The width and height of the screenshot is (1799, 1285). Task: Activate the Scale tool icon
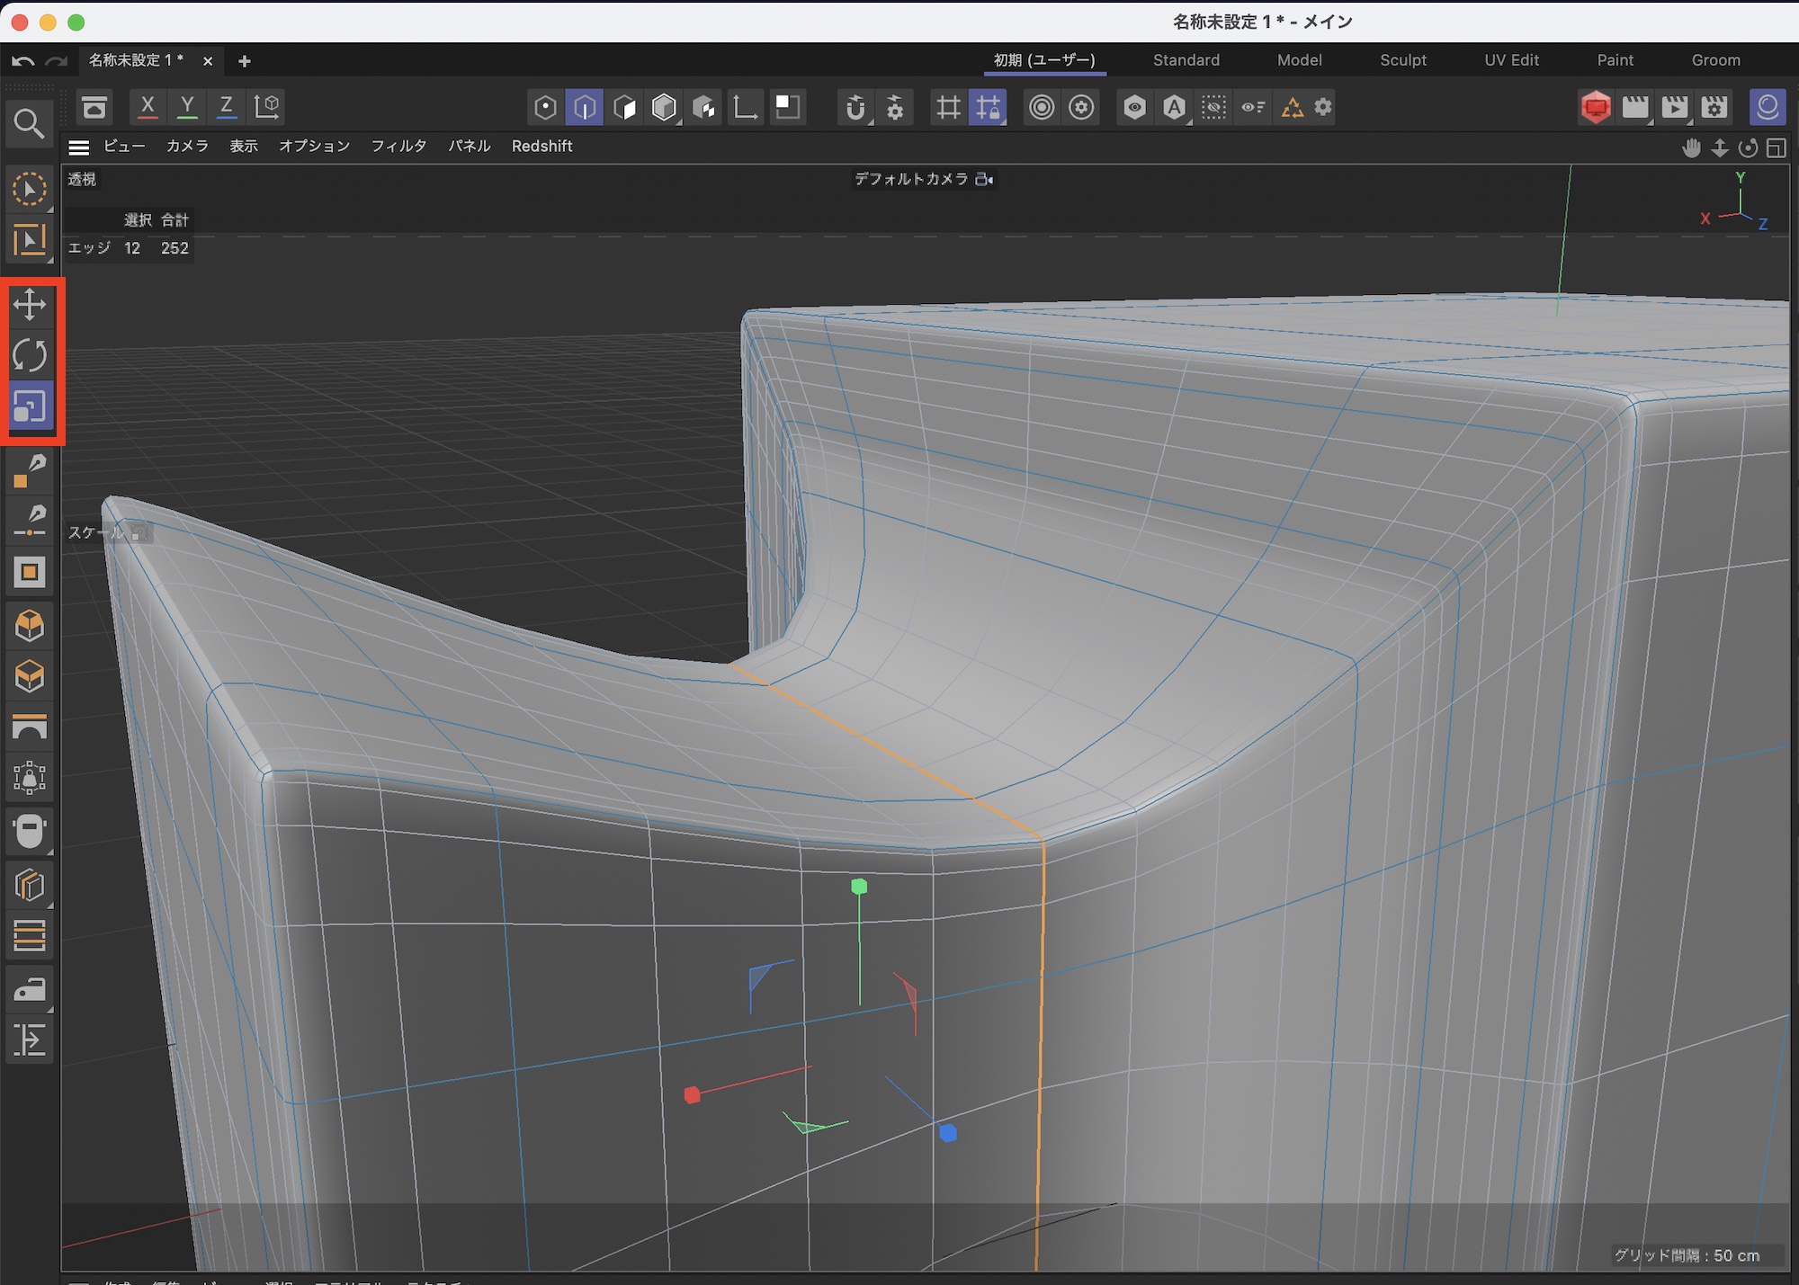[x=30, y=407]
